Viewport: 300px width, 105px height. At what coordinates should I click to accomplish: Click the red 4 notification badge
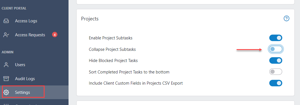coord(55,35)
